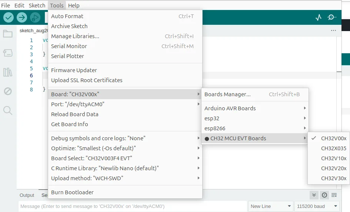The height and width of the screenshot is (212, 350).
Task: Expand esp32 boards submenu
Action: (x=255, y=118)
